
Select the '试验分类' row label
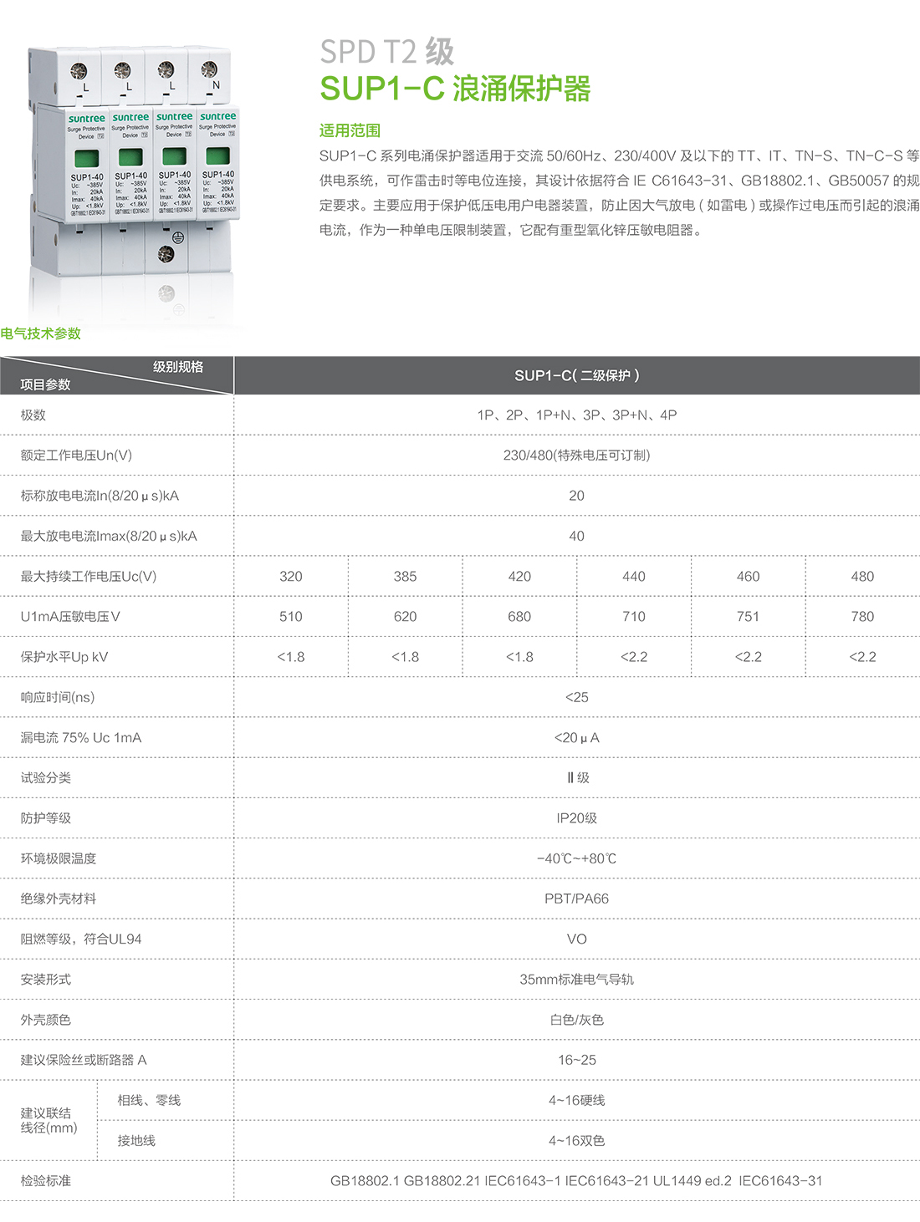[x=46, y=777]
